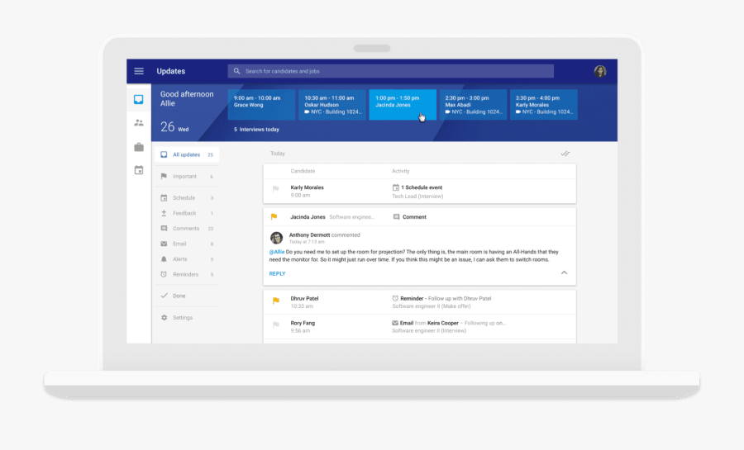The image size is (744, 450).
Task: Open the Done list
Action: 187,296
